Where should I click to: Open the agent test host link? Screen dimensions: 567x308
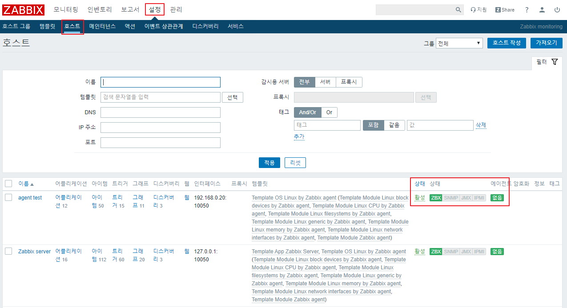tap(30, 198)
